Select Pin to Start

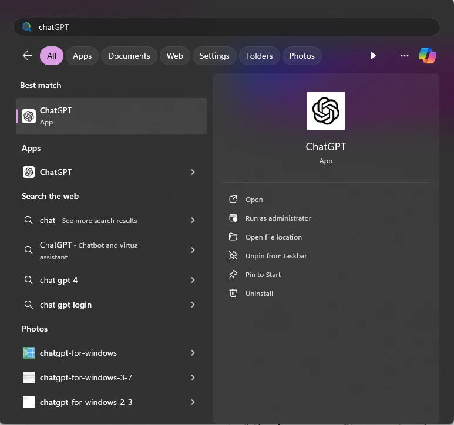click(263, 275)
